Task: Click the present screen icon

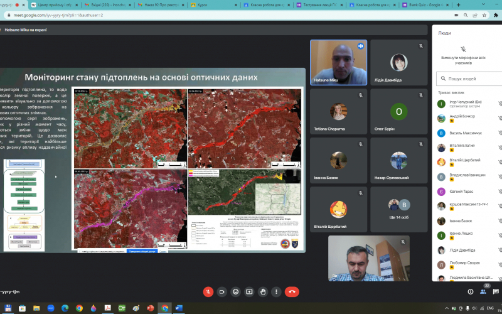Action: pos(249,291)
